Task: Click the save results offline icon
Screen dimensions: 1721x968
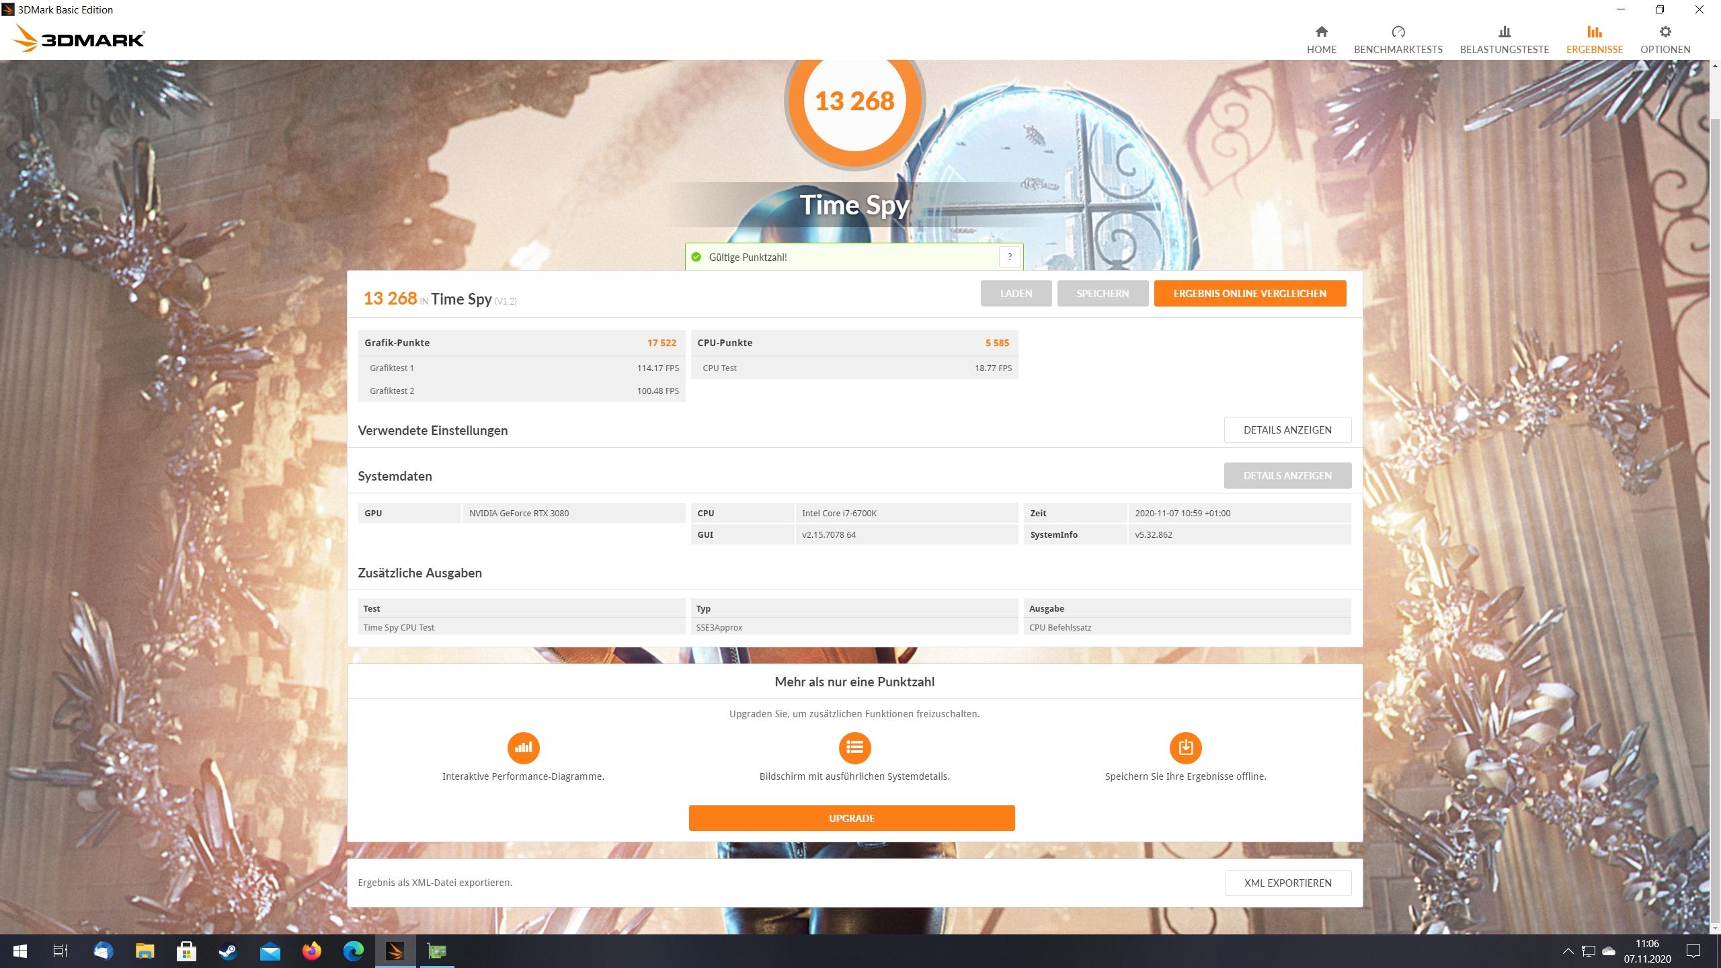Action: (x=1186, y=748)
